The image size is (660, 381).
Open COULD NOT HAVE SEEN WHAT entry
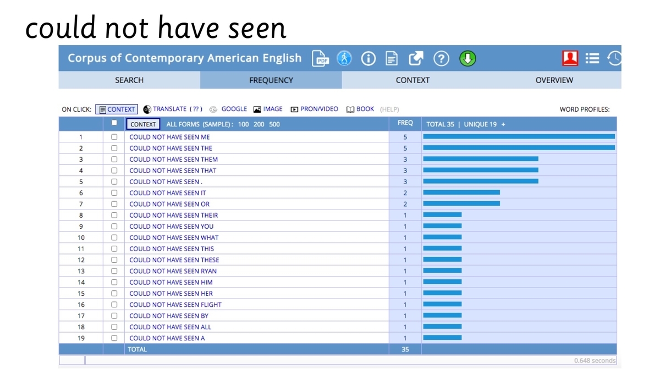174,238
